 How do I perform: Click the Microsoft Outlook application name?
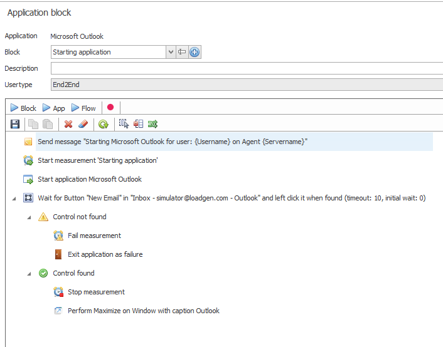(77, 36)
